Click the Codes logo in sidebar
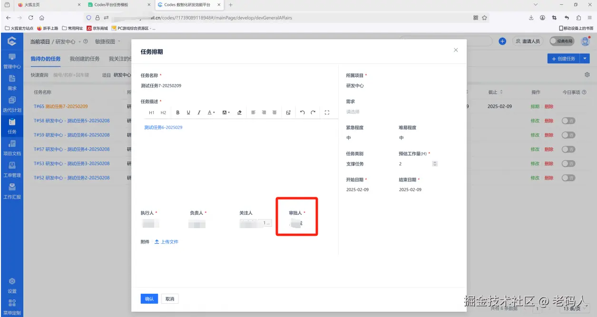The image size is (597, 317). tap(12, 42)
